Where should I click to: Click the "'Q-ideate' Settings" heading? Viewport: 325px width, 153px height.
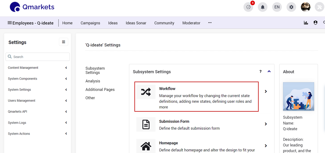(103, 45)
